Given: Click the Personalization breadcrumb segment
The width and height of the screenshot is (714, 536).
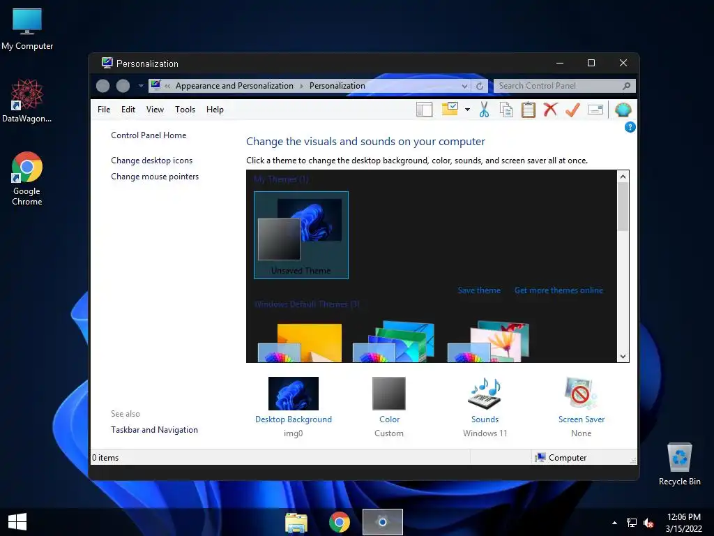Looking at the screenshot, I should pyautogui.click(x=337, y=86).
